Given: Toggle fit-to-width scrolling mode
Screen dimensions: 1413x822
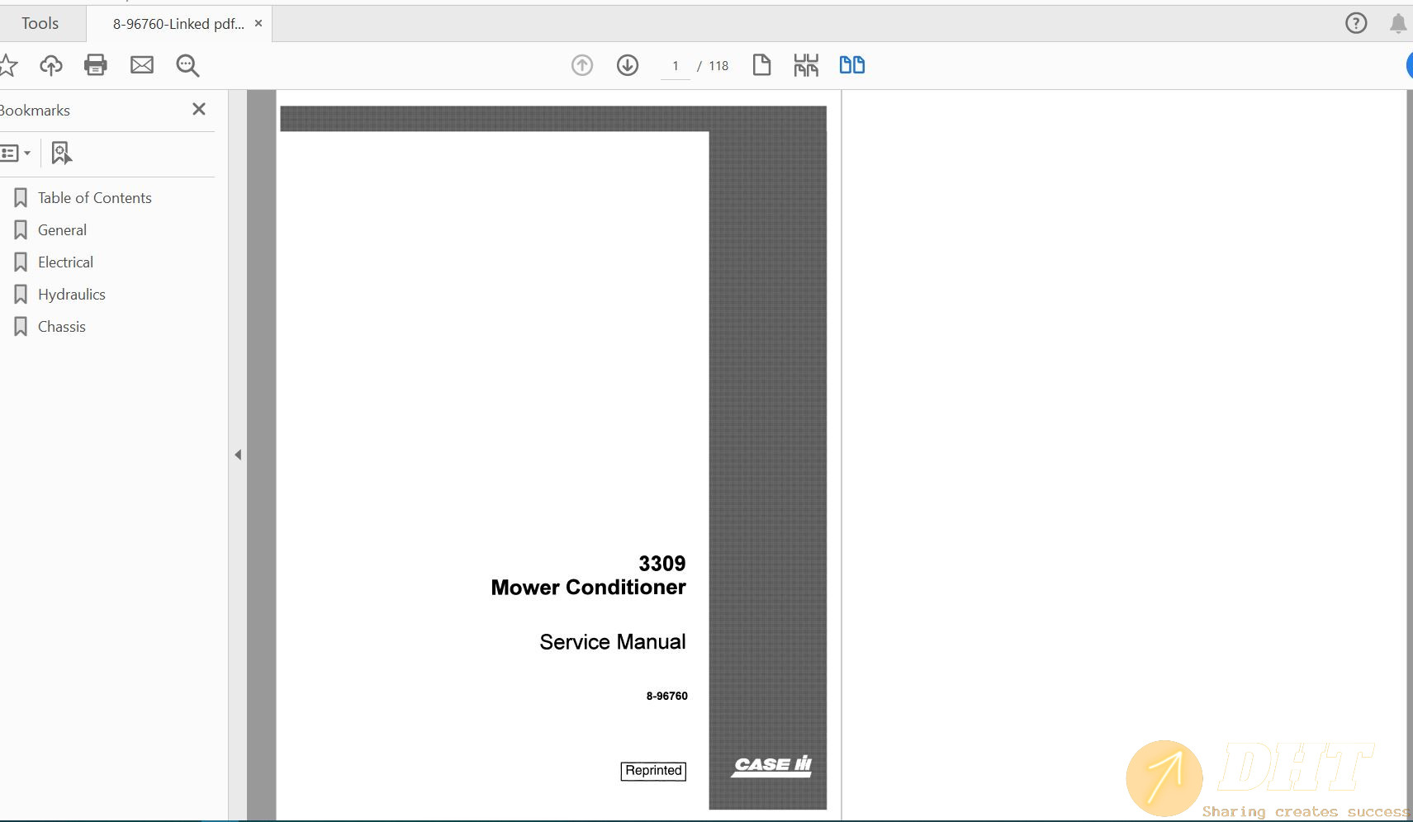Looking at the screenshot, I should point(806,65).
